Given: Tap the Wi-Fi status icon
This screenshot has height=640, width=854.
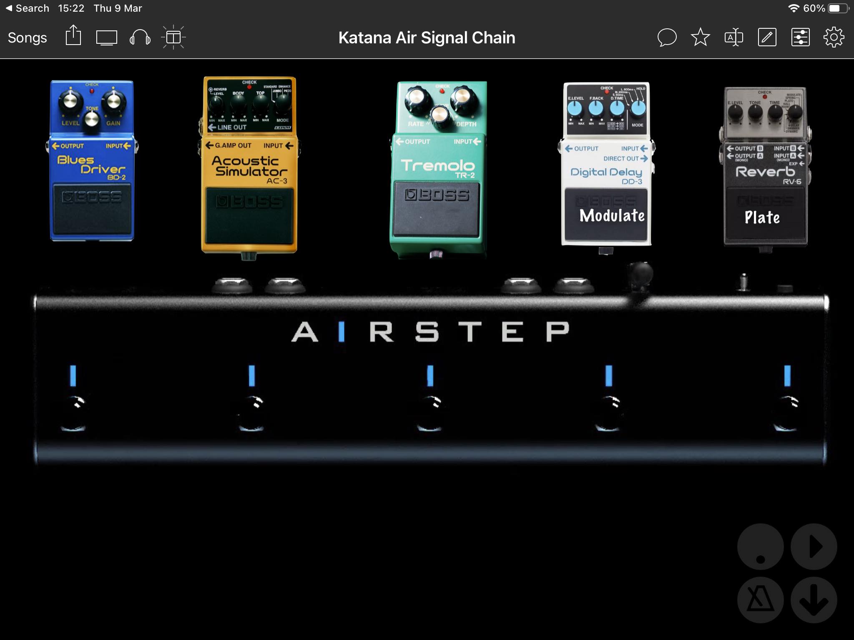Looking at the screenshot, I should click(x=794, y=8).
